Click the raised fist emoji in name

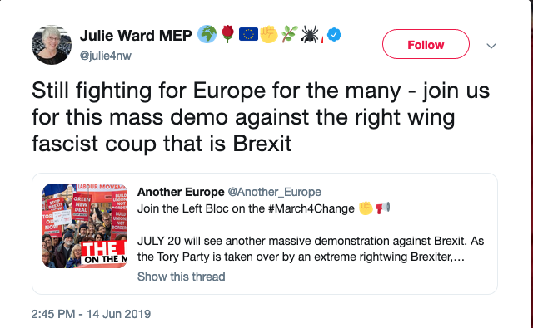pos(269,34)
